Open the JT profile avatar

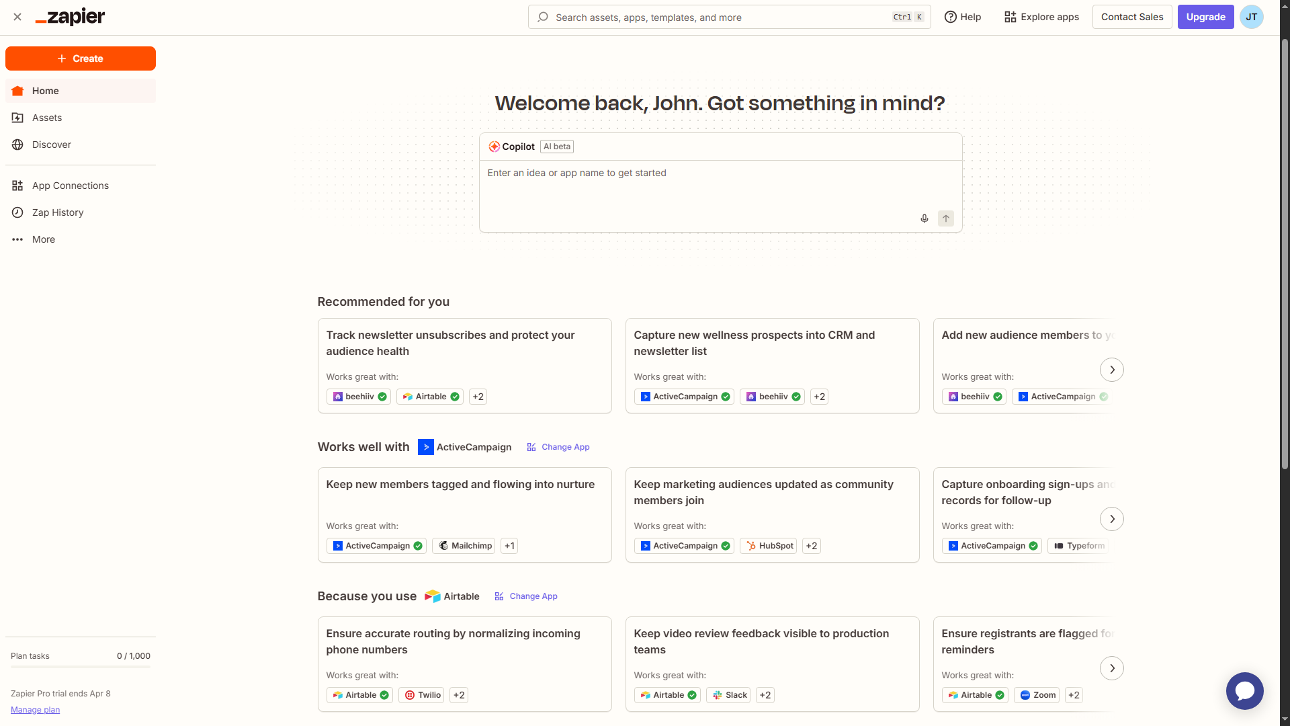tap(1251, 17)
